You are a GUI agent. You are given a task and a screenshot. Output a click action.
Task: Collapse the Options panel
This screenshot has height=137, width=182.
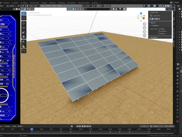click(150, 23)
